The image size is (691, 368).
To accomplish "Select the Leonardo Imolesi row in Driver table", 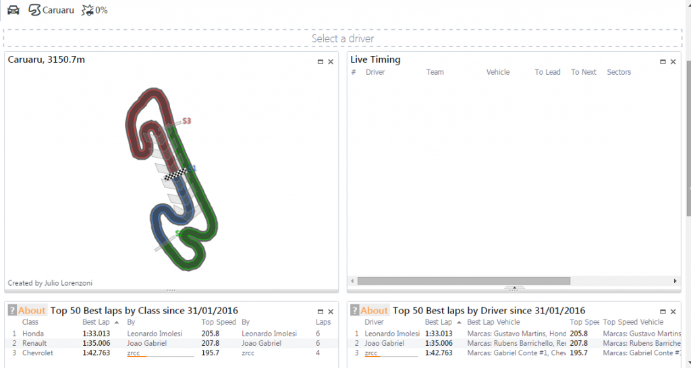I will 514,334.
